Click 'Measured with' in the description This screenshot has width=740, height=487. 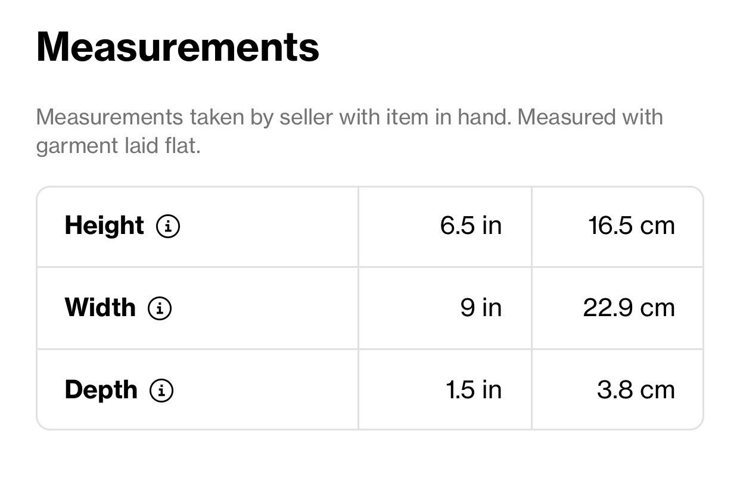click(x=590, y=117)
